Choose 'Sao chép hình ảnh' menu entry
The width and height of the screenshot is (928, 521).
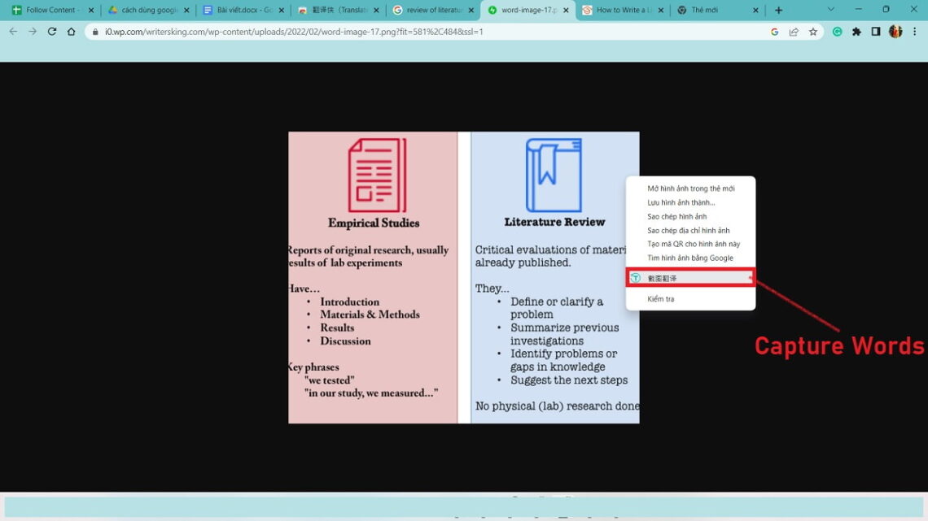coord(676,216)
